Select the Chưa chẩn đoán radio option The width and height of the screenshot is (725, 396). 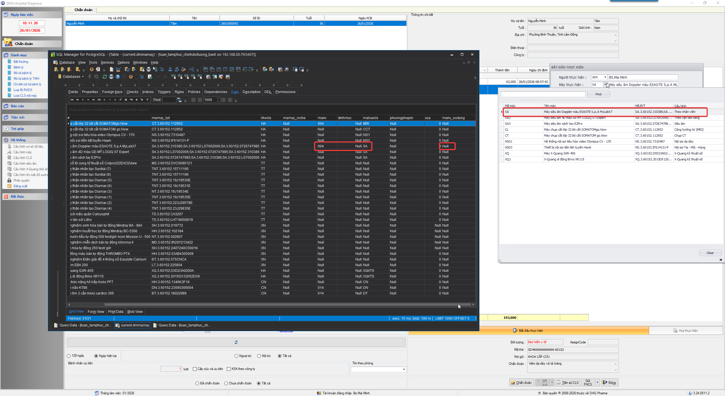(x=226, y=383)
